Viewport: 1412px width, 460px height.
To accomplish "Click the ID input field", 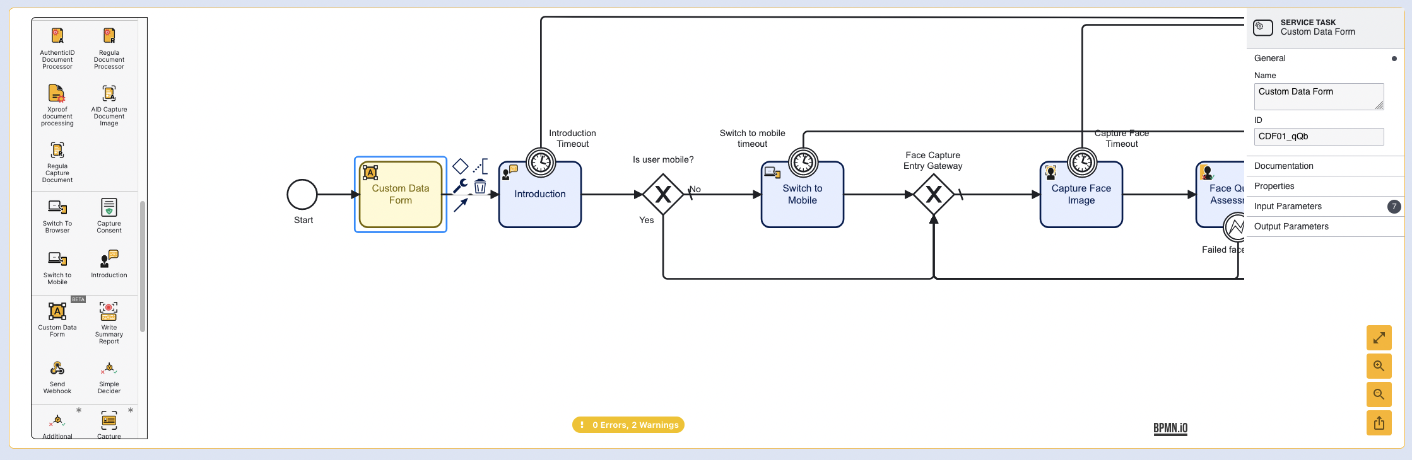I will coord(1319,137).
